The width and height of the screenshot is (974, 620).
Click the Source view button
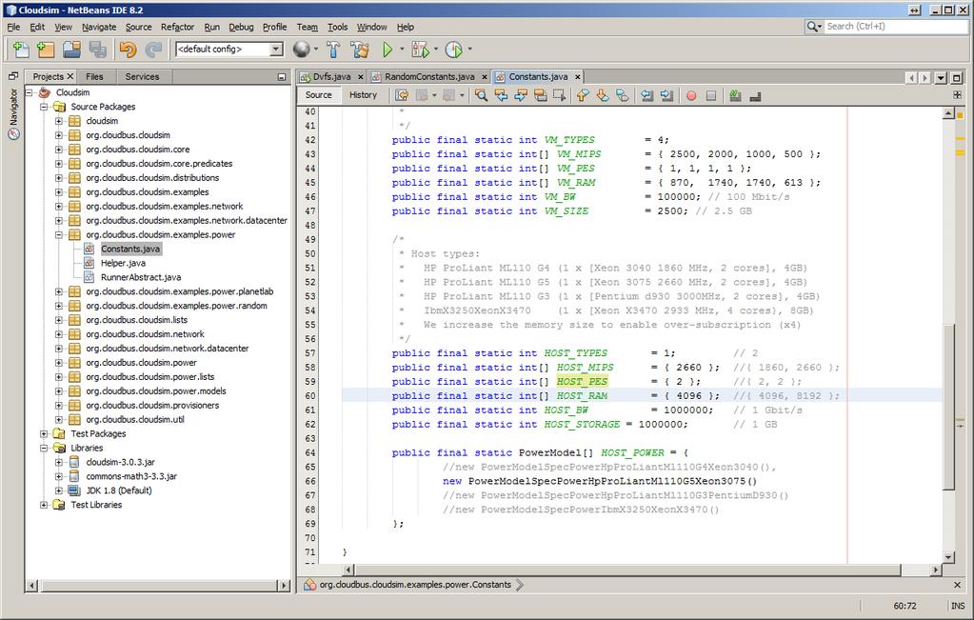(319, 95)
